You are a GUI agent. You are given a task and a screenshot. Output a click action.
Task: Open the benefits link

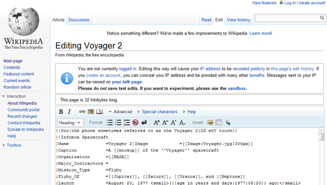pyautogui.click(x=257, y=75)
